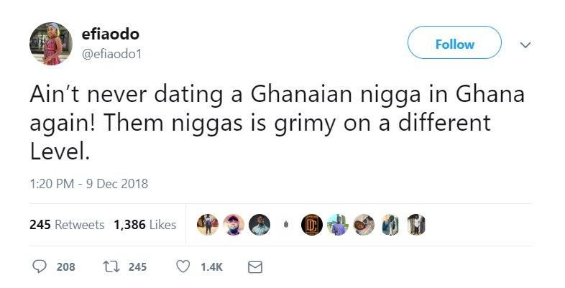
Task: Click the 208 reply count
Action: 66,267
